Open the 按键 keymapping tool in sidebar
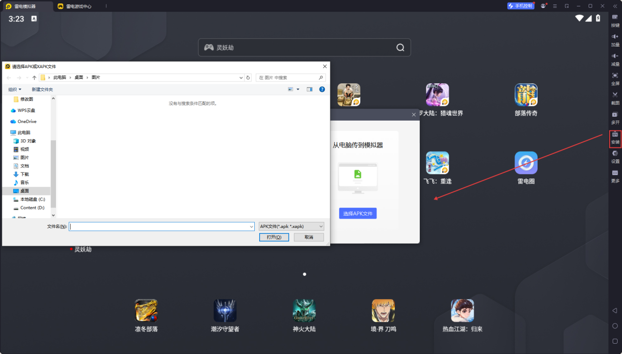 click(615, 20)
